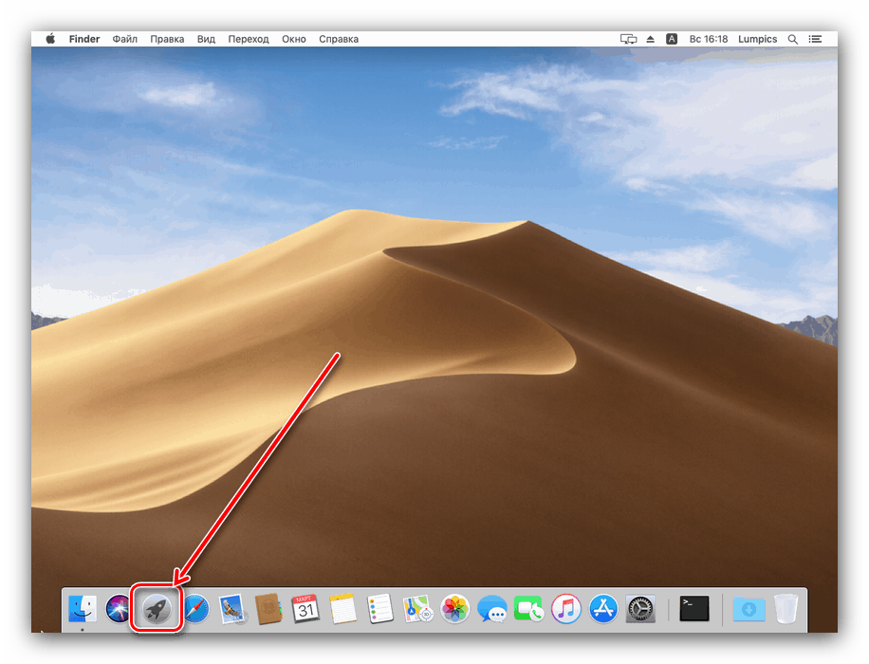Switch keyboard layout via the A indicator
This screenshot has width=869, height=664.
click(x=672, y=39)
